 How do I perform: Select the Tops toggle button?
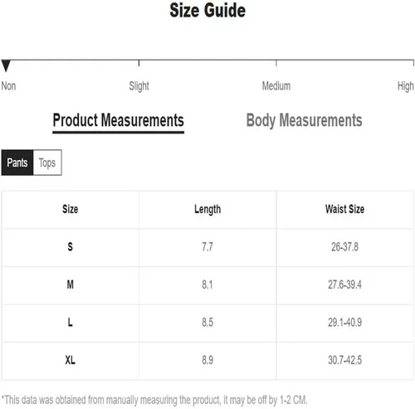[x=47, y=163]
